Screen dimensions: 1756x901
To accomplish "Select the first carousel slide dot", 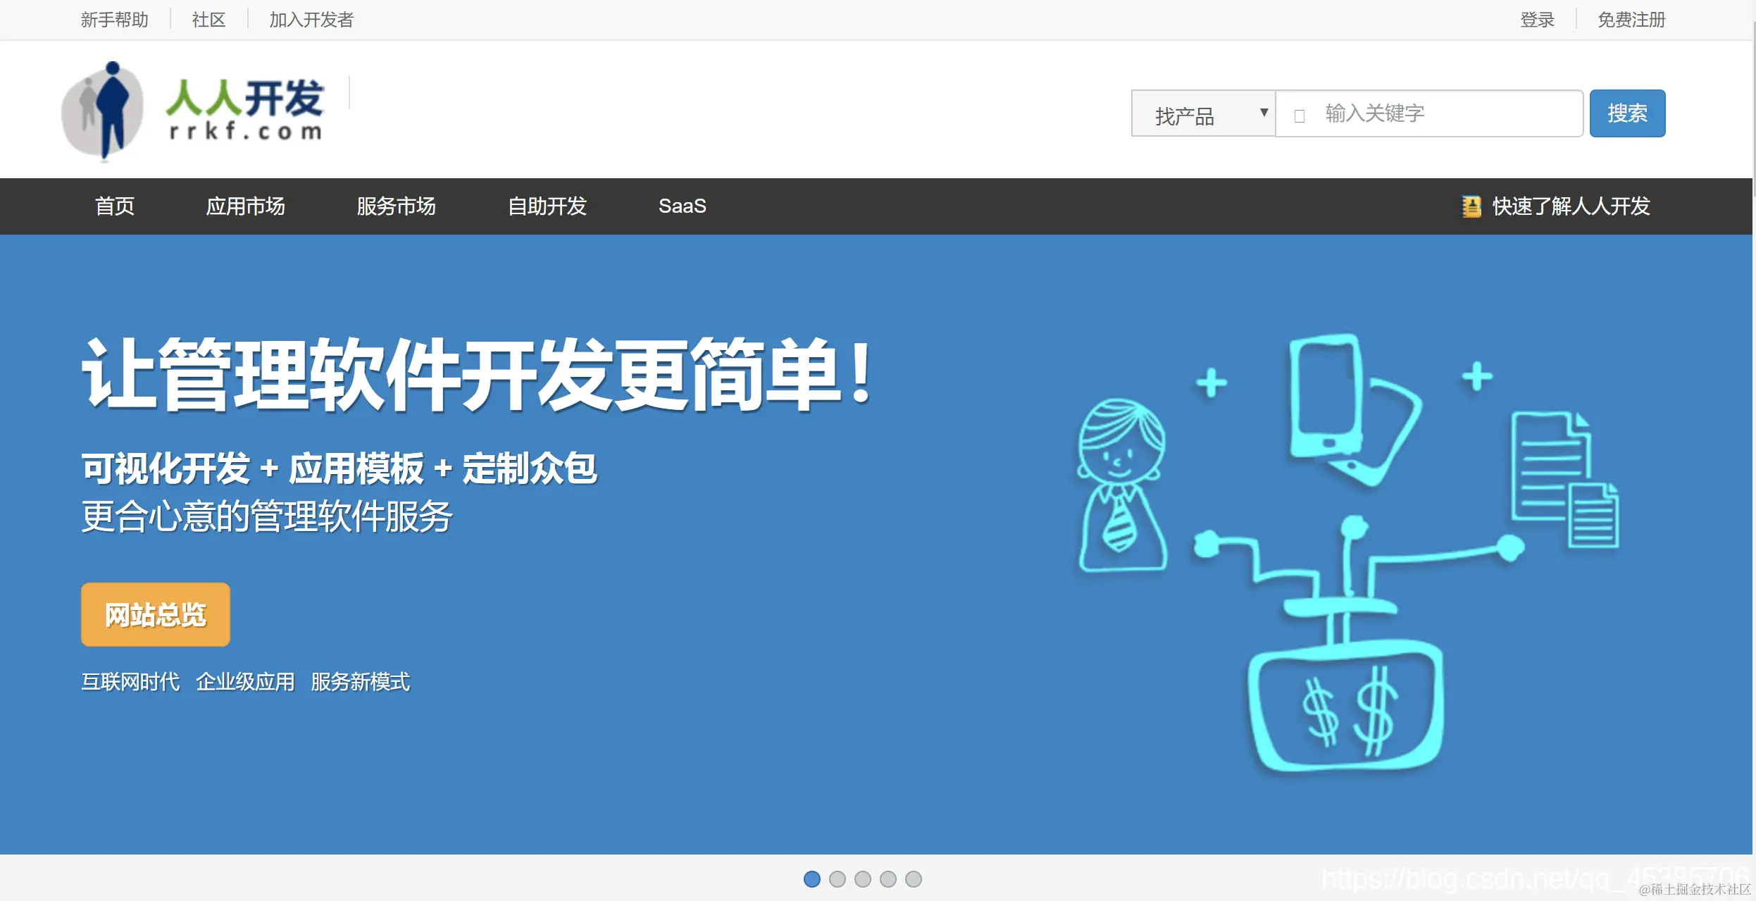I will (x=812, y=879).
